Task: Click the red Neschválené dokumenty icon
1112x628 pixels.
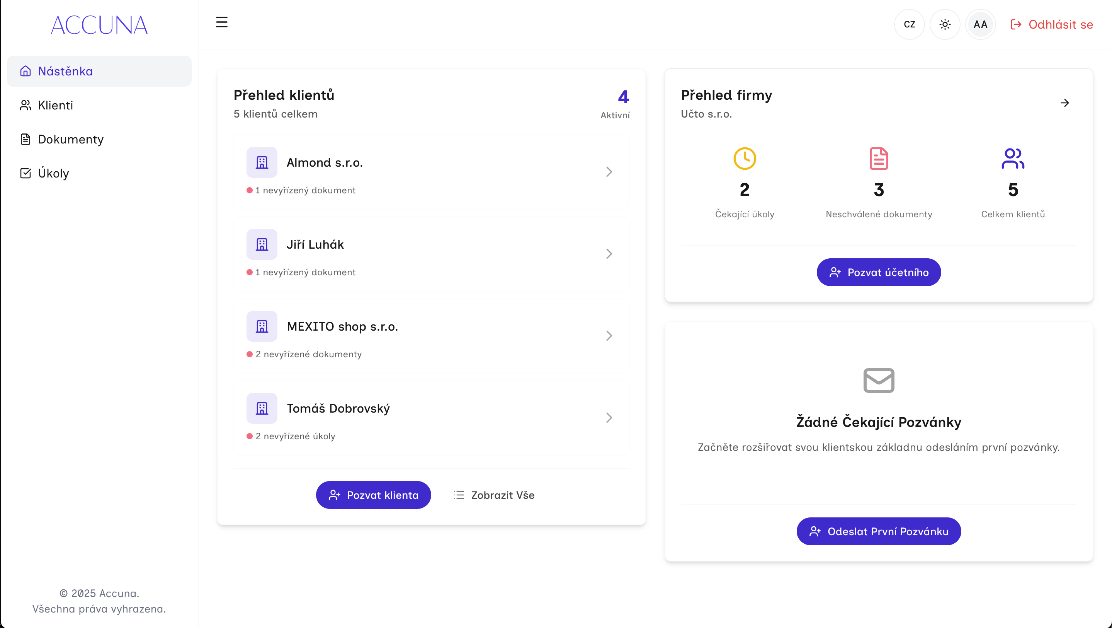Action: [x=879, y=159]
